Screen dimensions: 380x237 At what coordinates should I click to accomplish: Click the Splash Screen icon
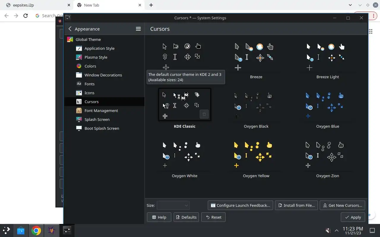click(79, 119)
